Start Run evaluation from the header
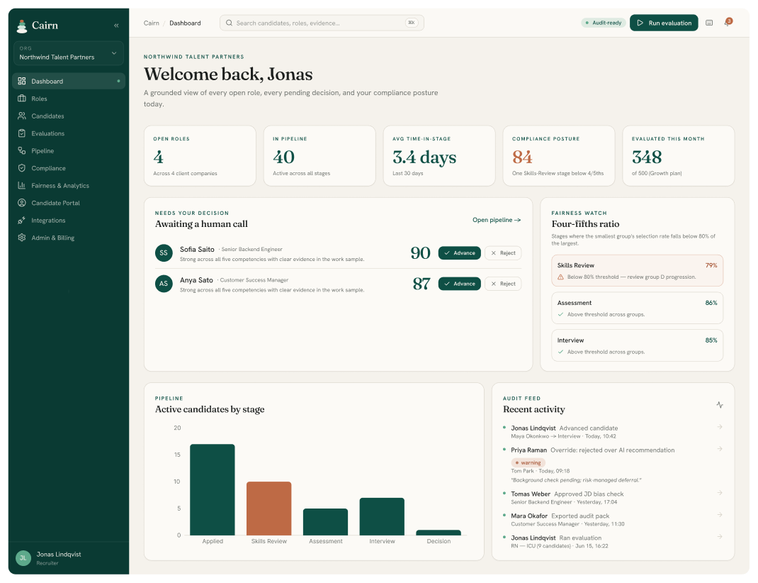Image resolution: width=758 pixels, height=583 pixels. click(664, 23)
